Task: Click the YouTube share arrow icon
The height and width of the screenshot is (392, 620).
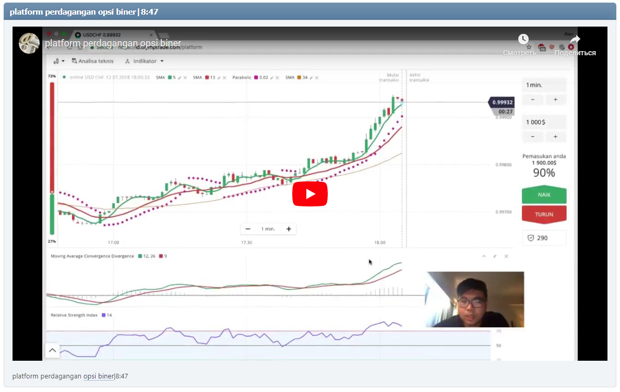Action: click(575, 40)
